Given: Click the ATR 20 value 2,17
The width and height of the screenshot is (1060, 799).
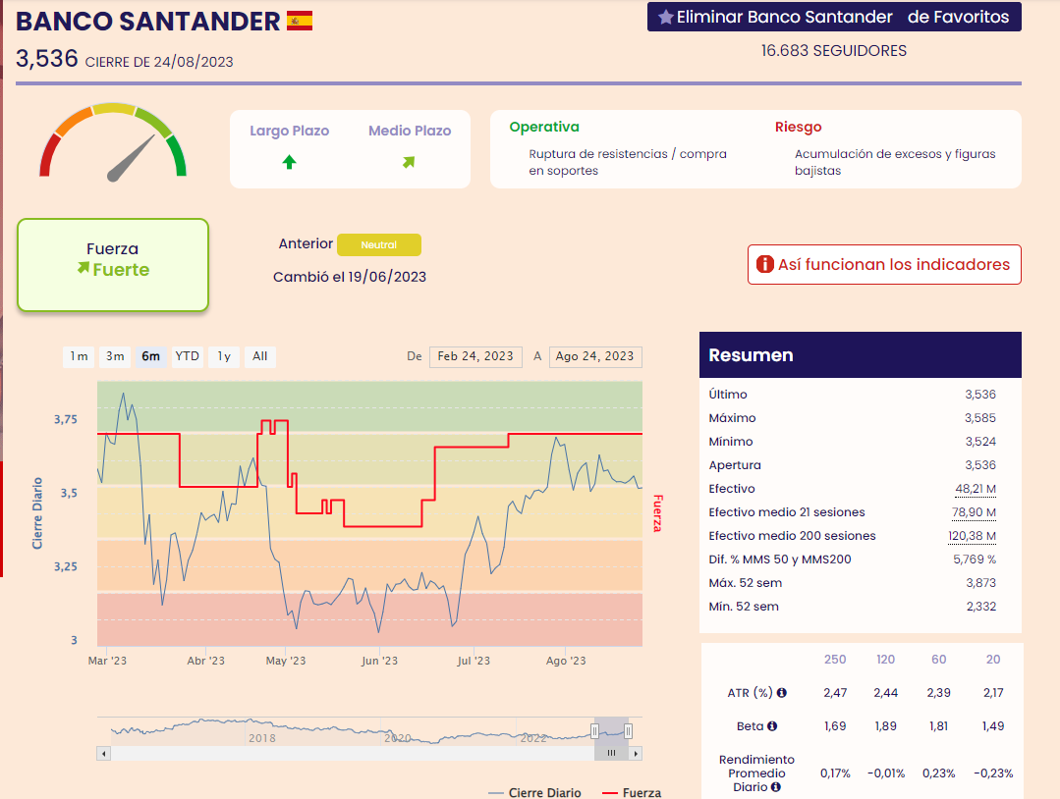Looking at the screenshot, I should click(x=993, y=692).
